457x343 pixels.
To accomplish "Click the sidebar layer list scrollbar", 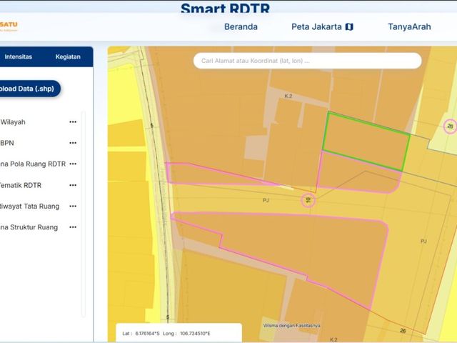I will click(83, 214).
